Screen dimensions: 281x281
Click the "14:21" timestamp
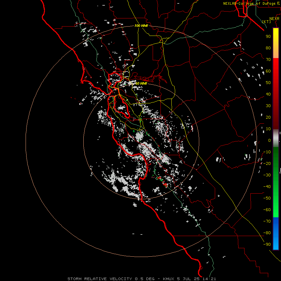pyautogui.click(x=209, y=279)
